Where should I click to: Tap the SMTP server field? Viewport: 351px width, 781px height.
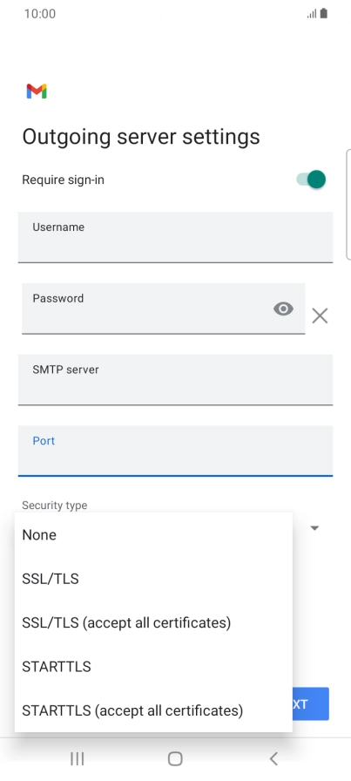pyautogui.click(x=175, y=379)
